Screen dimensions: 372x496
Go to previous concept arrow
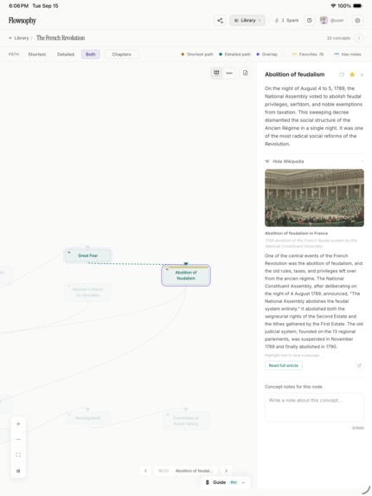pos(145,471)
